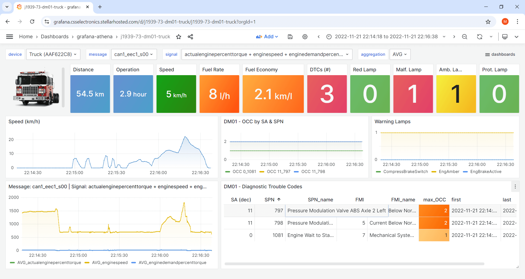
Task: Open the Truck (AAF622C8) device dropdown
Action: [53, 54]
